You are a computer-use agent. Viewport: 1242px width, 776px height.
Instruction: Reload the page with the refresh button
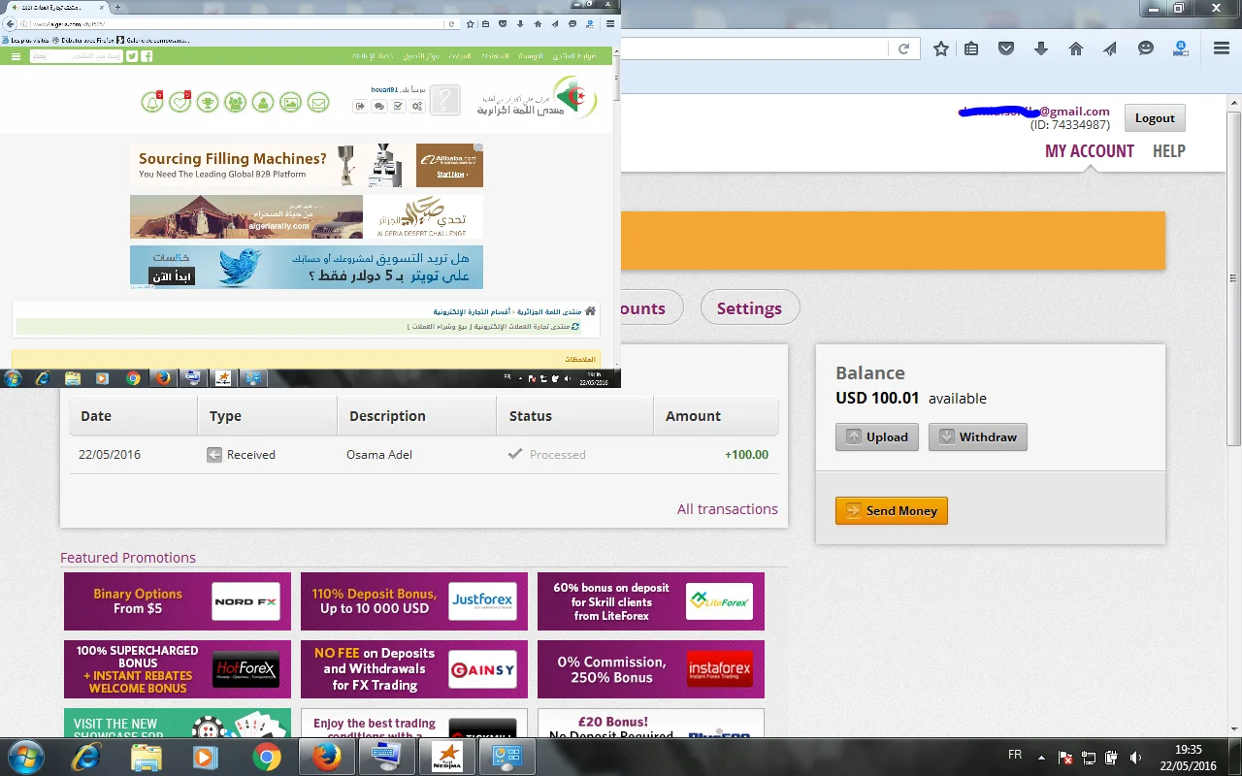pyautogui.click(x=903, y=48)
